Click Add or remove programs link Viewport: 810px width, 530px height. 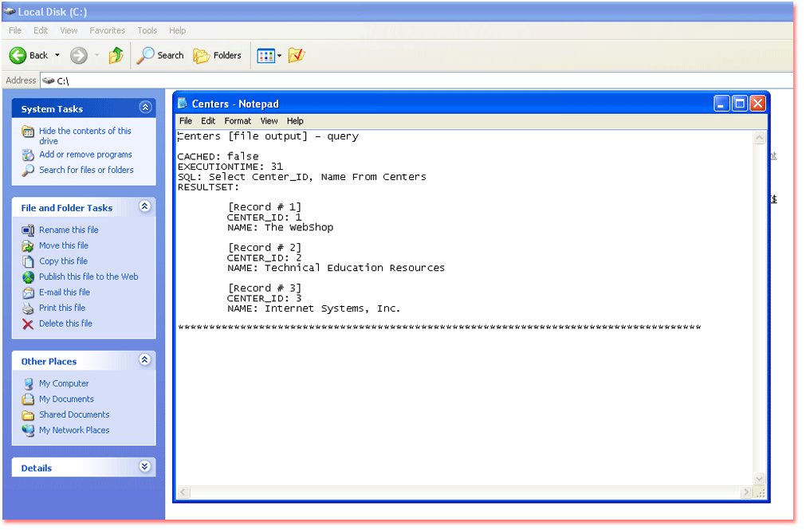(86, 155)
